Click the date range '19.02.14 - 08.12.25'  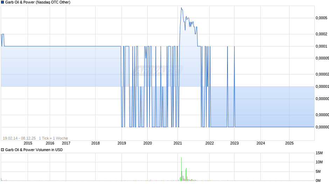click(19, 138)
